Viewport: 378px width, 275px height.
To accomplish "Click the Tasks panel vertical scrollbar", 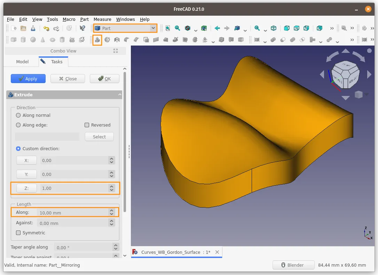I will [125, 142].
